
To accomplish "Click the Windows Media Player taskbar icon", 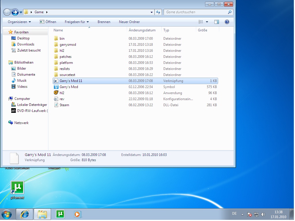I will point(77,214).
